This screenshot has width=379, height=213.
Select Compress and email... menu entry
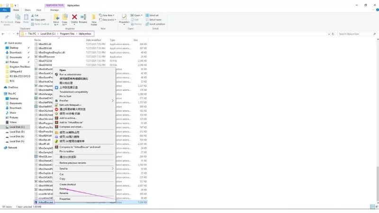pos(71,126)
